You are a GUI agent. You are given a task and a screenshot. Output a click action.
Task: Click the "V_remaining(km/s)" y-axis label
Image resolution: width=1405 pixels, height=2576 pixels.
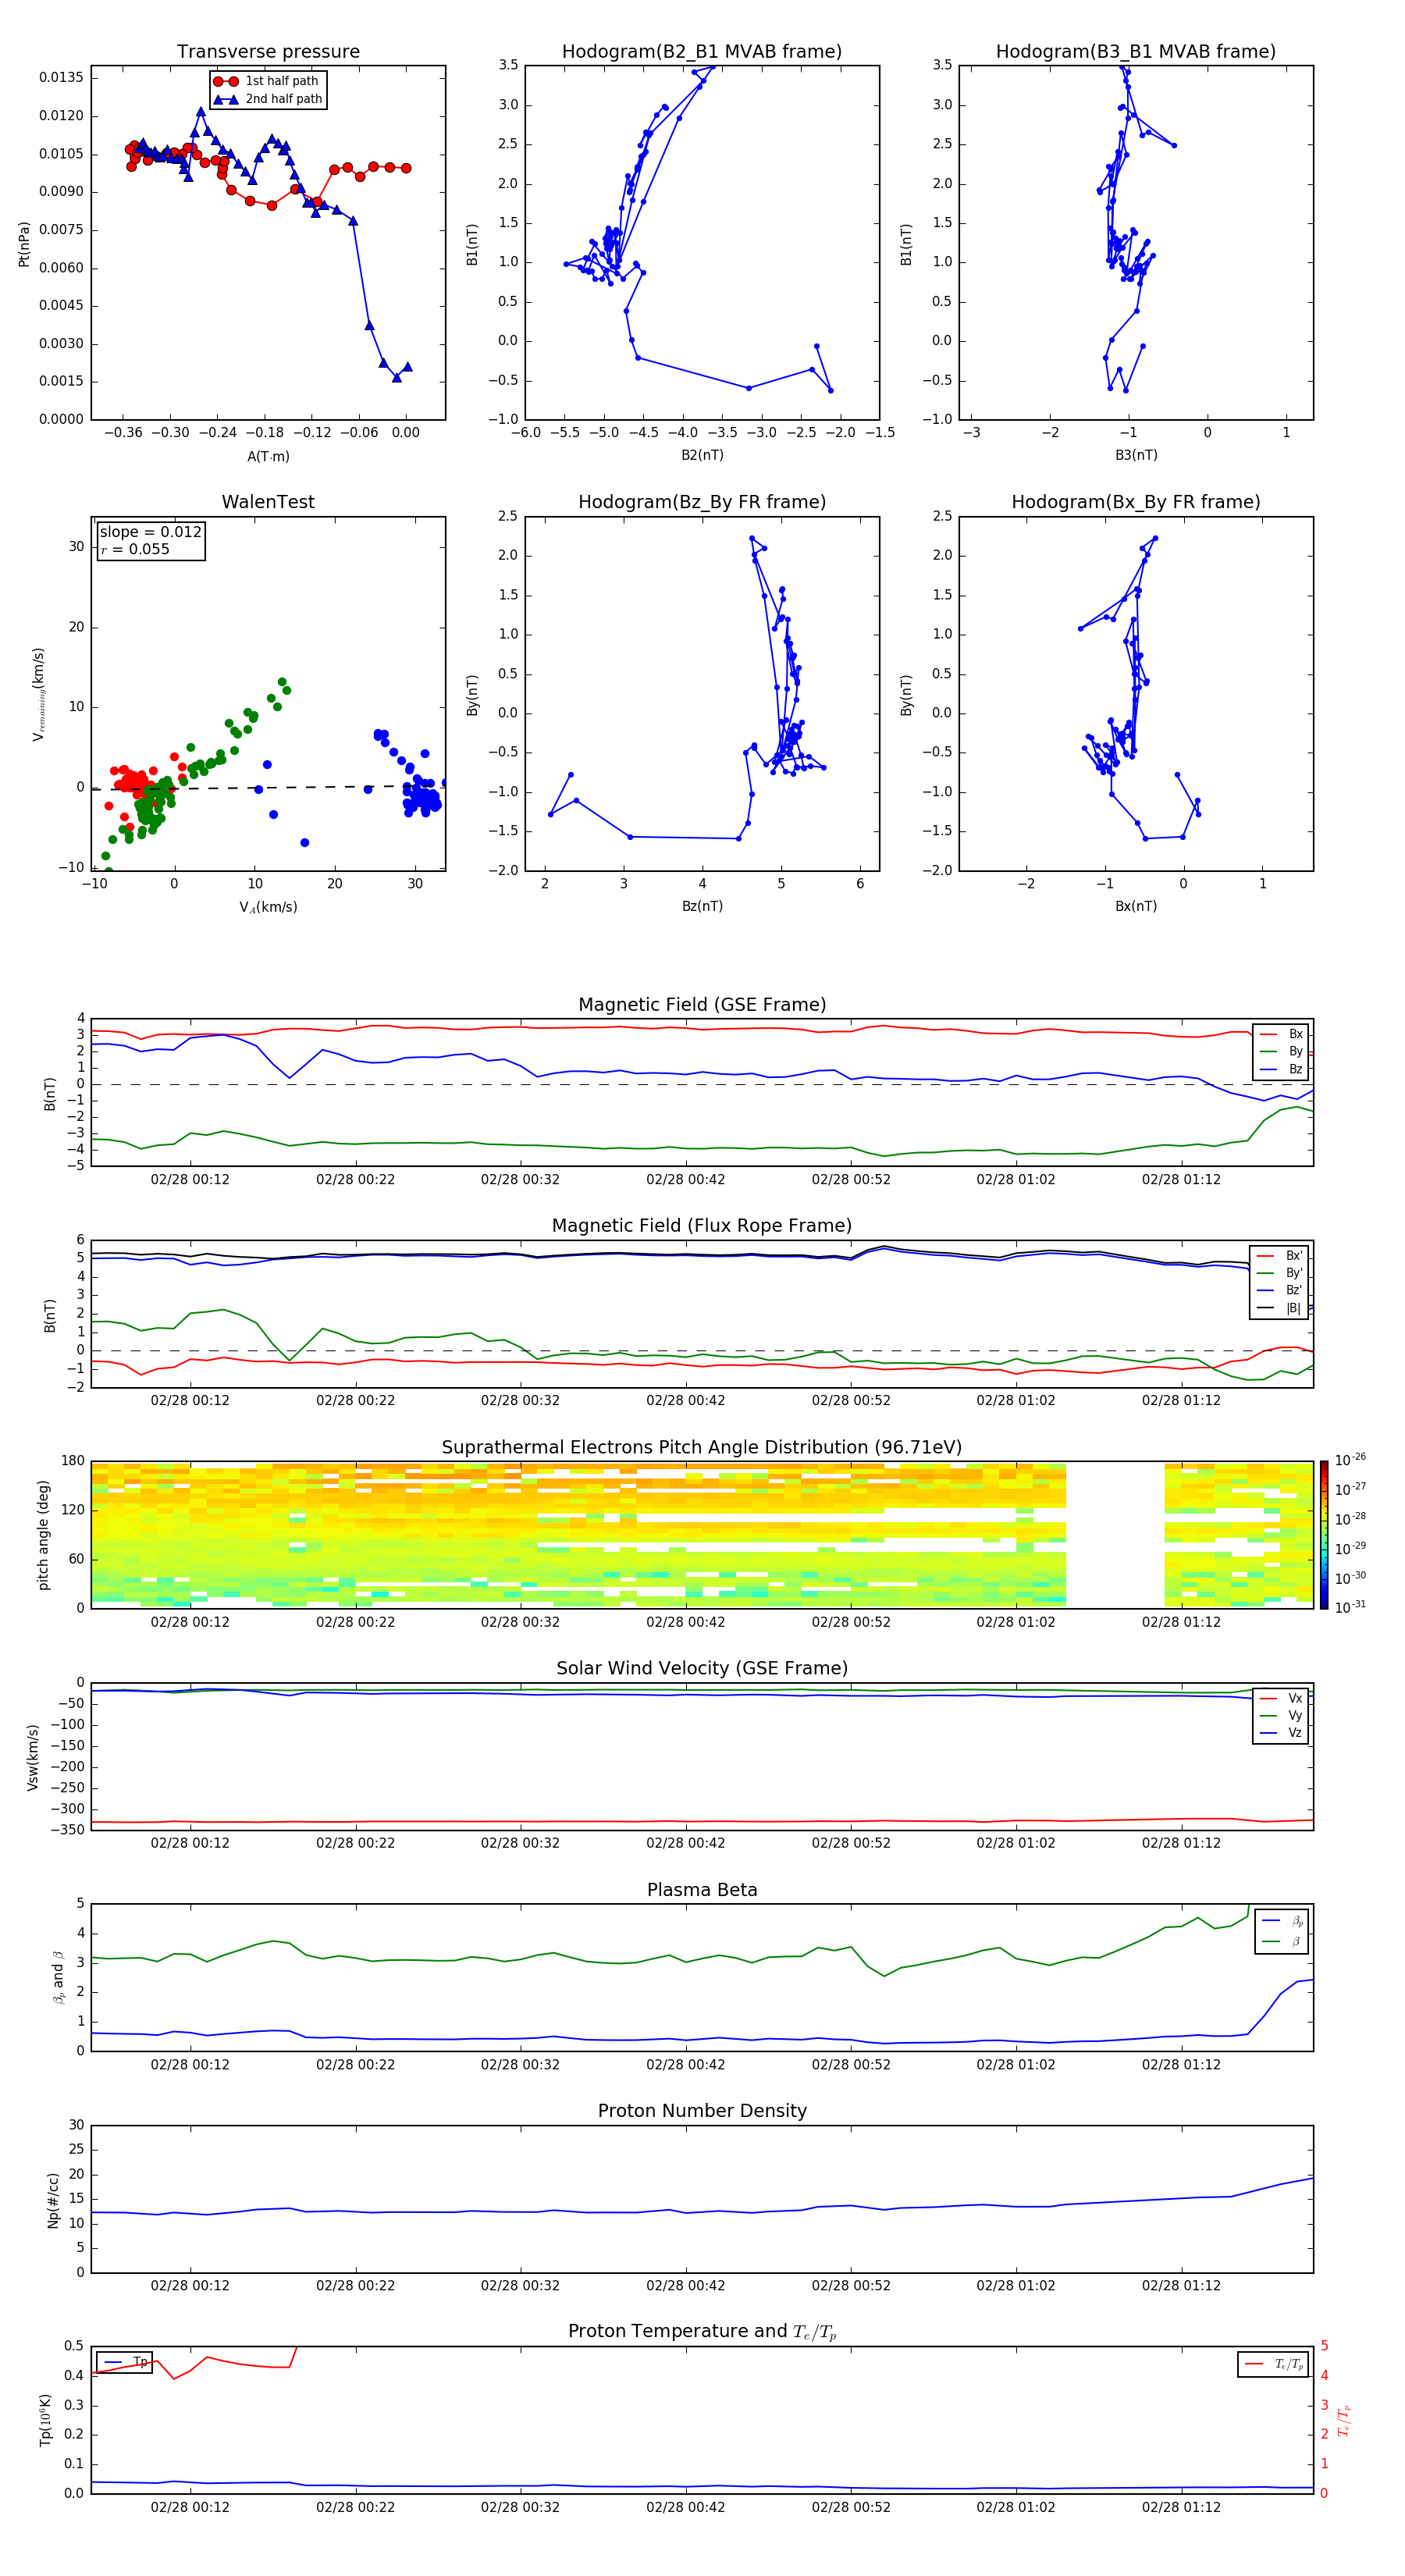pyautogui.click(x=38, y=694)
